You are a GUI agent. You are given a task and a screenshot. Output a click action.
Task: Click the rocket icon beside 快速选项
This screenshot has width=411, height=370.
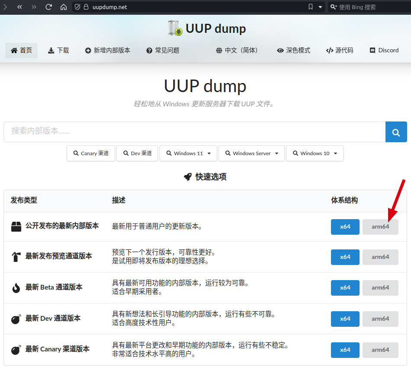188,177
